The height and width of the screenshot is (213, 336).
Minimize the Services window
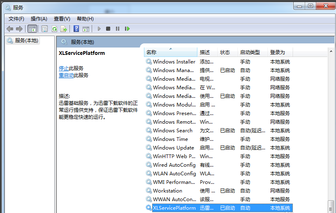[x=299, y=6]
